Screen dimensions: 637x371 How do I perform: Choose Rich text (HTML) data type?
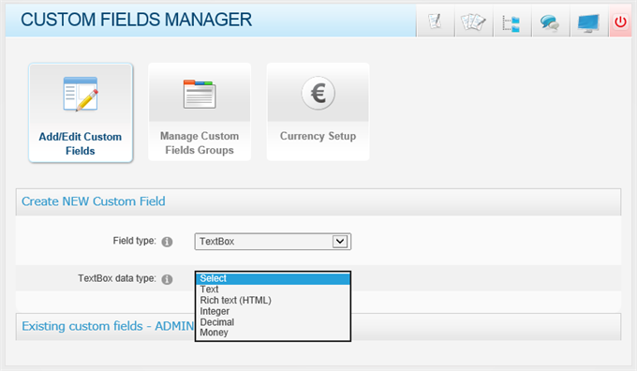[x=273, y=301]
